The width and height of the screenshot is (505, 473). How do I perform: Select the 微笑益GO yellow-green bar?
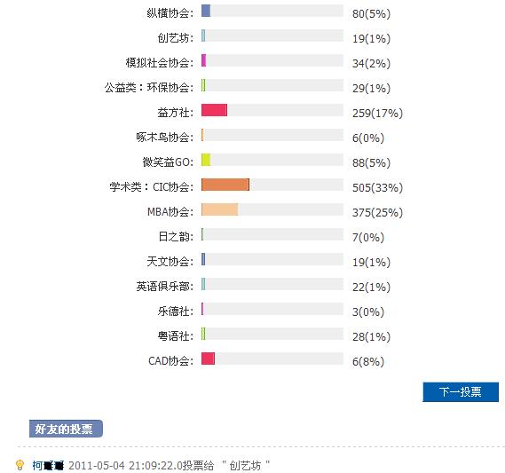tap(206, 160)
